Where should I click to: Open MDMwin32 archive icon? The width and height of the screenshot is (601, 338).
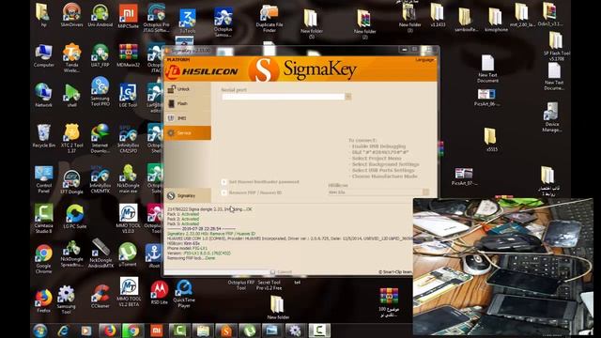tap(128, 55)
